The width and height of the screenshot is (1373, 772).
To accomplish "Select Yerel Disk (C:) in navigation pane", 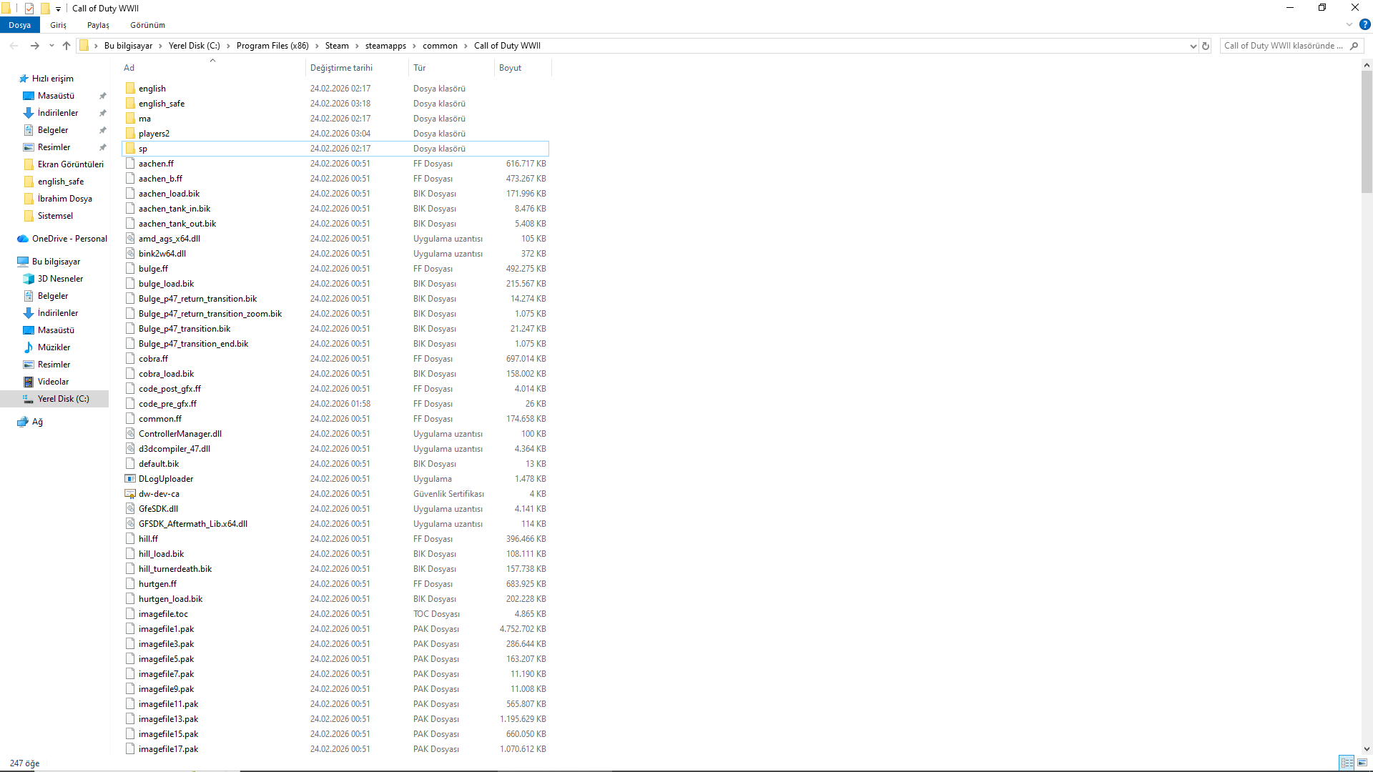I will pos(63,399).
